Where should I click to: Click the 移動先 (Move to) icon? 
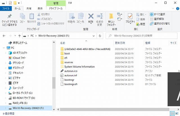coord(71,18)
